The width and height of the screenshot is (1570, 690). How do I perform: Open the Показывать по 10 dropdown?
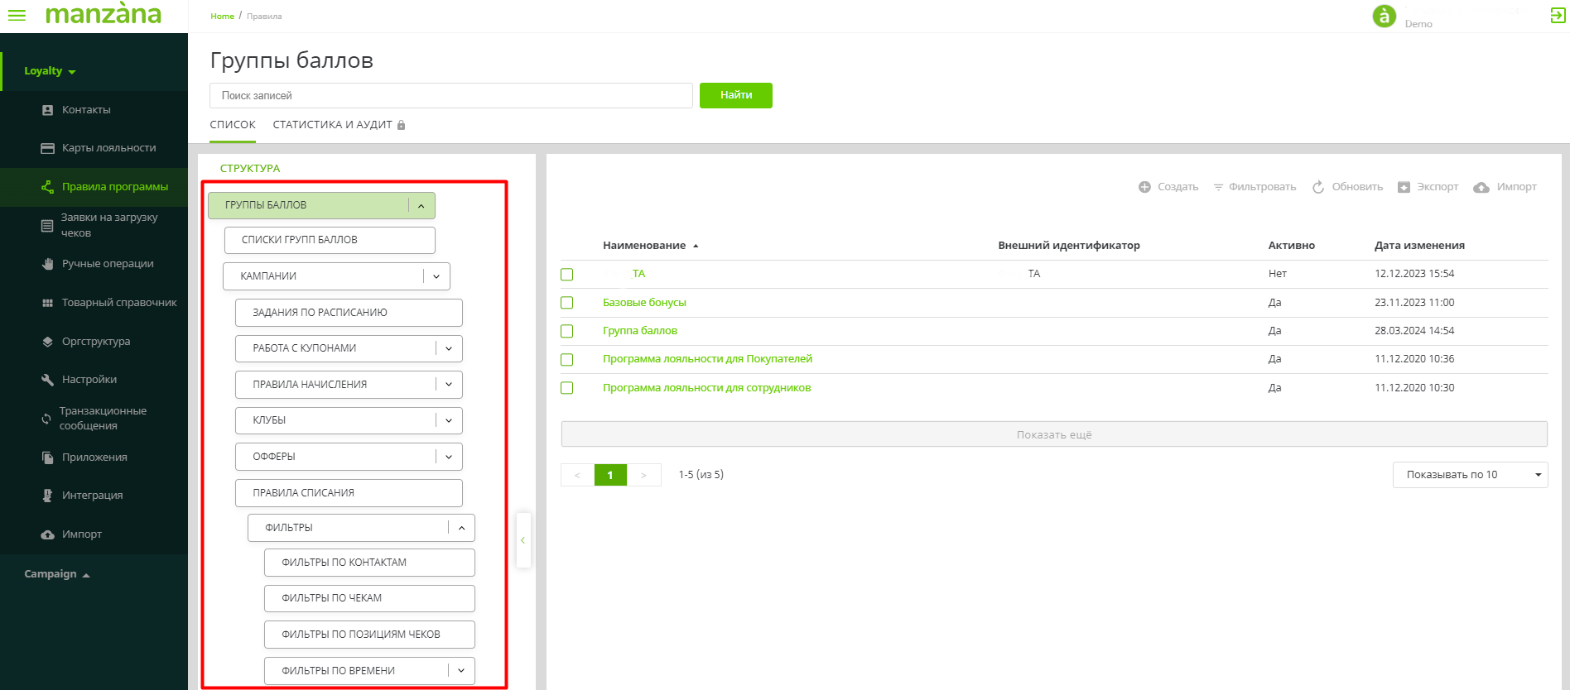click(1470, 475)
